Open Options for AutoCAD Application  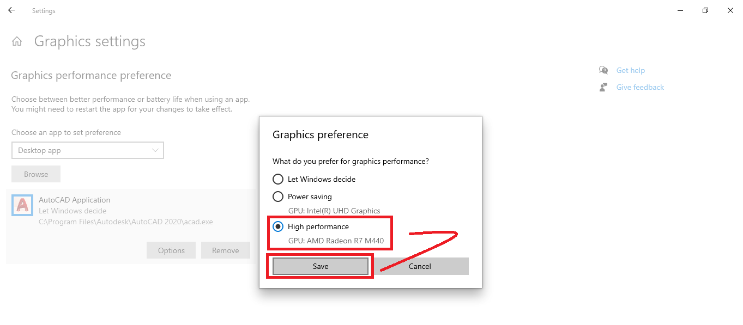pos(171,250)
